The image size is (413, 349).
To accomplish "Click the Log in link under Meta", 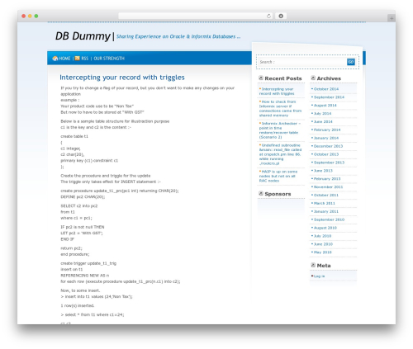I will pyautogui.click(x=319, y=276).
